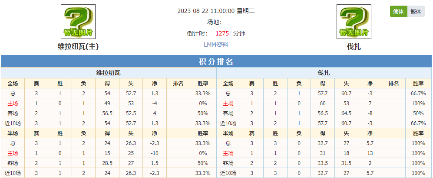Click red 主场 label in 维拉纽瓦 半场 section
The height and width of the screenshot is (178, 433).
pyautogui.click(x=13, y=153)
